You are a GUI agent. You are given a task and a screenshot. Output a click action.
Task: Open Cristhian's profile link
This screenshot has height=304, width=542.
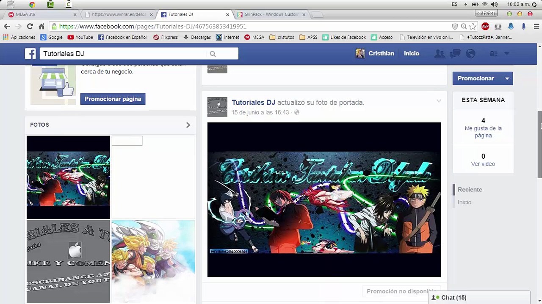tap(381, 54)
